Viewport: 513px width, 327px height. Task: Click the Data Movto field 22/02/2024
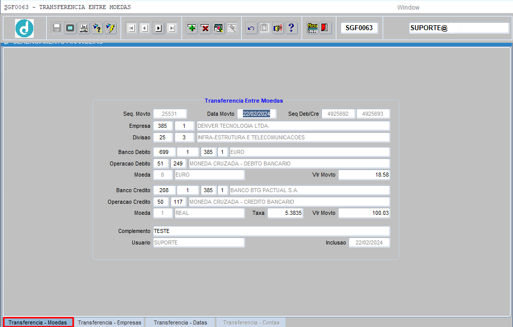coord(256,114)
